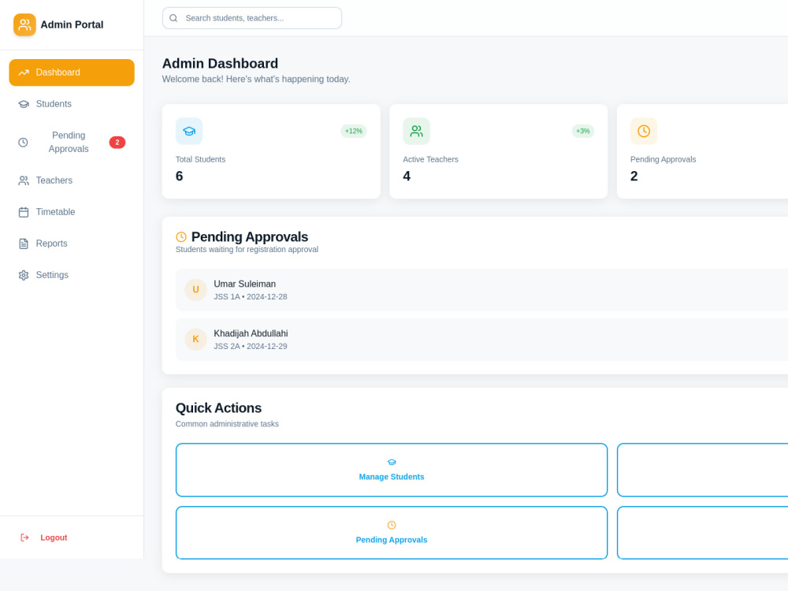This screenshot has width=788, height=591.
Task: Click the calendar icon beside Timetable
Action: tap(24, 212)
